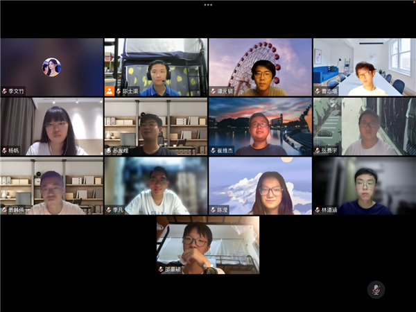Image resolution: width=416 pixels, height=312 pixels.
Task: Select 李凡's video tile
Action: point(156,184)
